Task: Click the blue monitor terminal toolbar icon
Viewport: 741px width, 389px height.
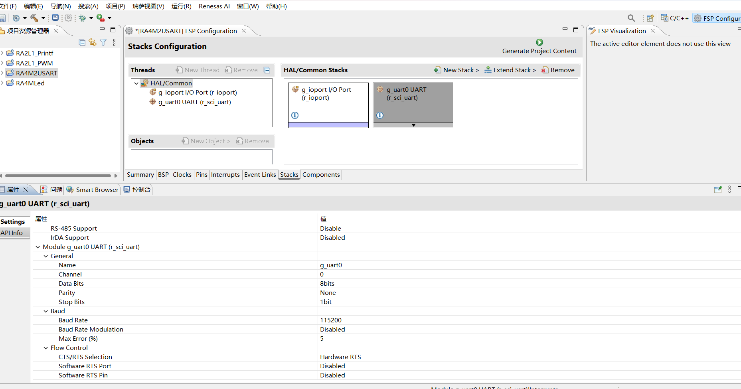Action: point(55,18)
